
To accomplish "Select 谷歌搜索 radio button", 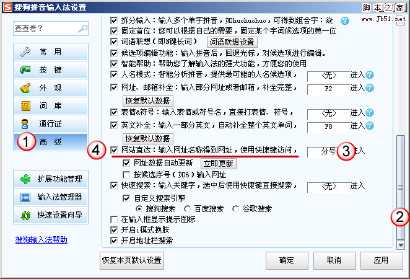I will (x=235, y=209).
